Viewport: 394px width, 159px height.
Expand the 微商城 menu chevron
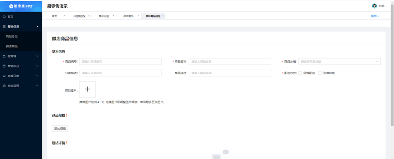click(x=37, y=56)
